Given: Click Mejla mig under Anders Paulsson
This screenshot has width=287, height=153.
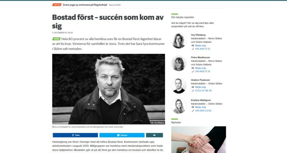Looking at the screenshot, I should [x=201, y=87].
